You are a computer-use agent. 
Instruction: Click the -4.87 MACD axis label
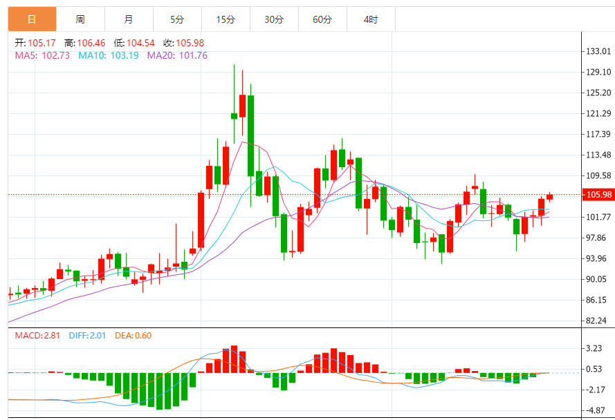click(x=596, y=410)
